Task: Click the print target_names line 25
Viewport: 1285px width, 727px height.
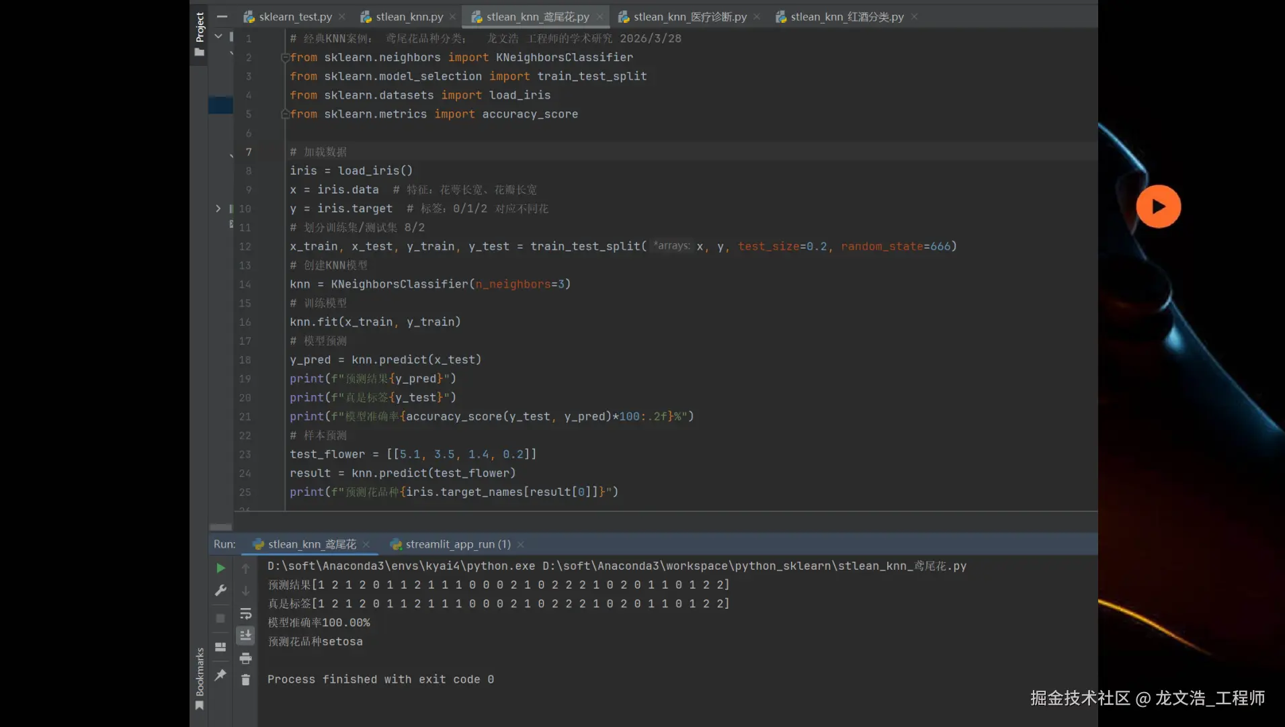Action: pos(454,492)
